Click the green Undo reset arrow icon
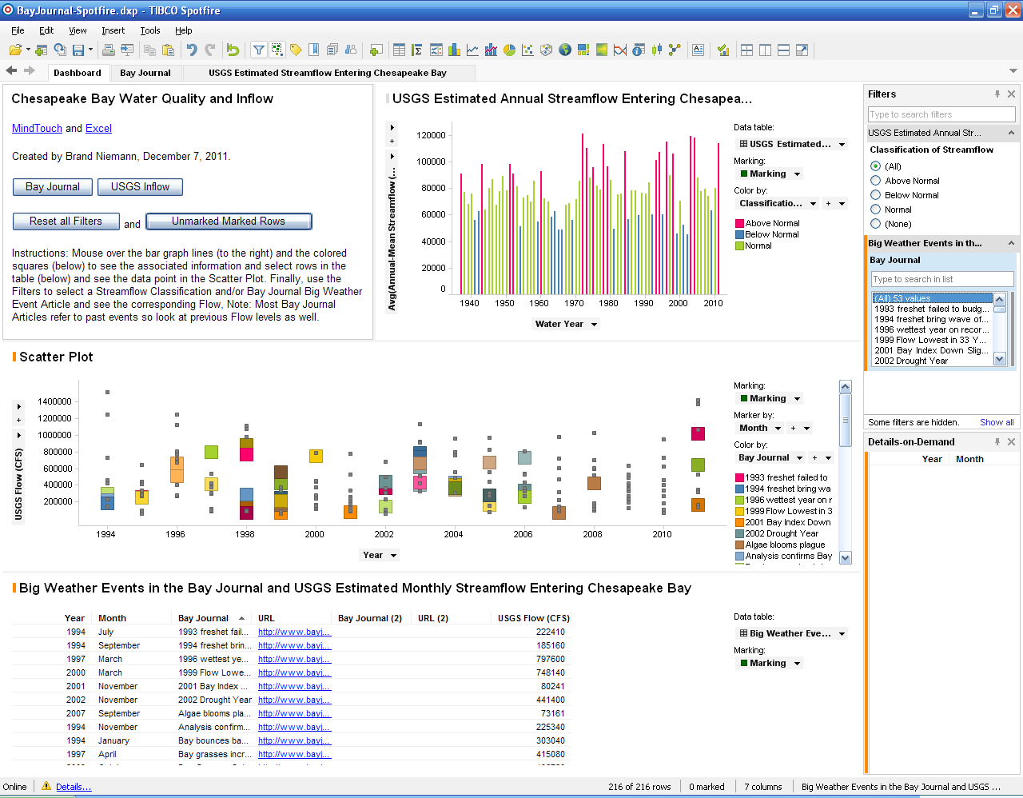1023x798 pixels. pos(233,50)
